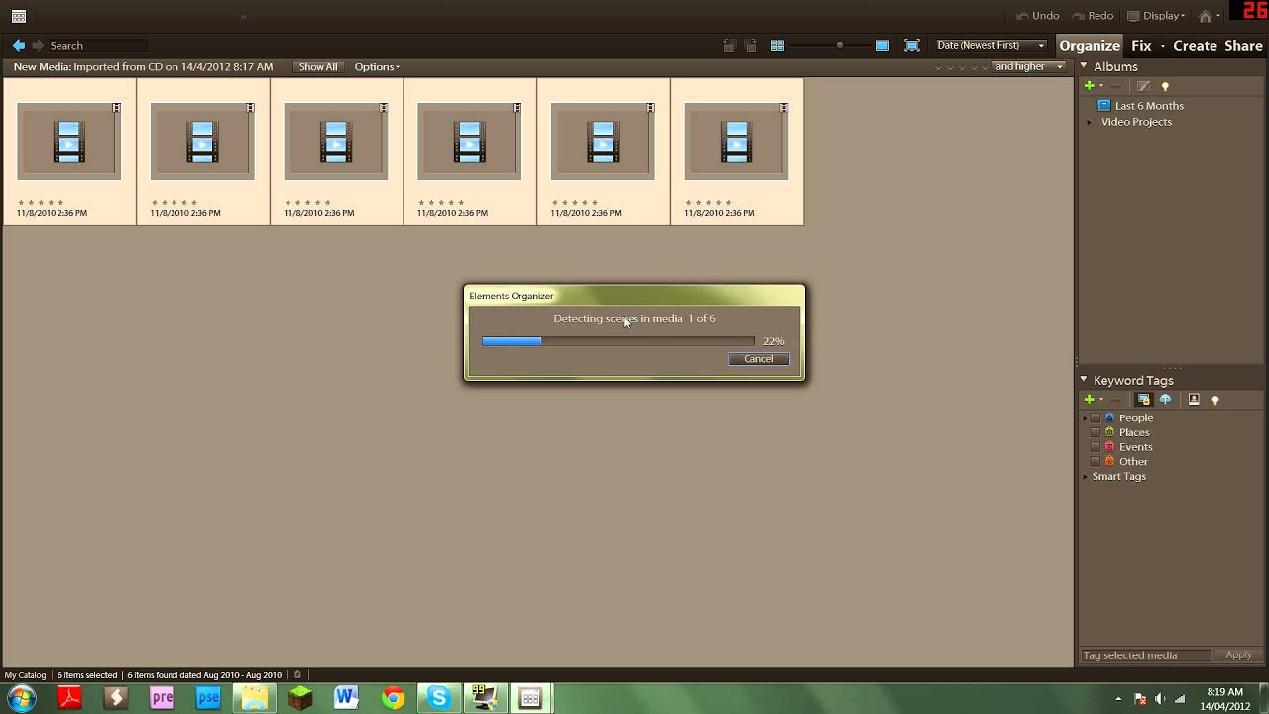Open the Display dropdown menu
1269x714 pixels.
[1156, 16]
